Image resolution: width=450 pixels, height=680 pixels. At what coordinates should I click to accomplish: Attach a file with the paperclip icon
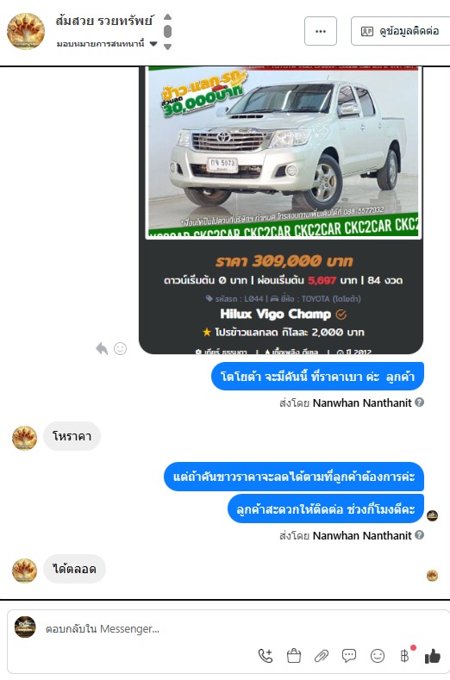point(321,656)
